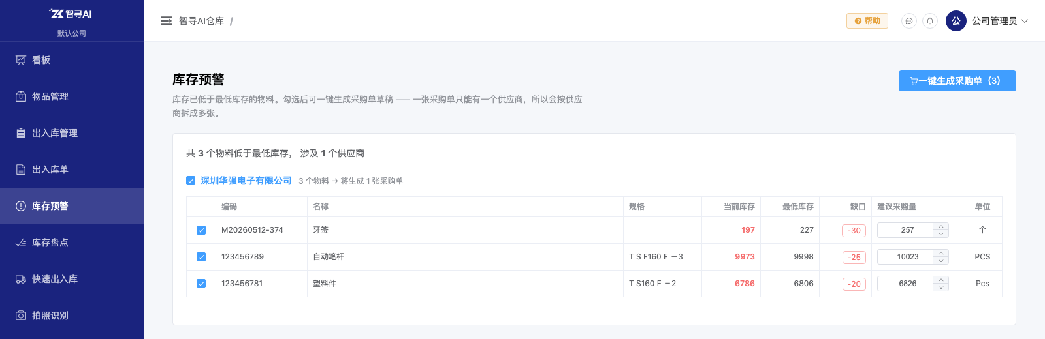
Task: Decrease quantity for 自动笔杆 with down arrow
Action: 941,261
